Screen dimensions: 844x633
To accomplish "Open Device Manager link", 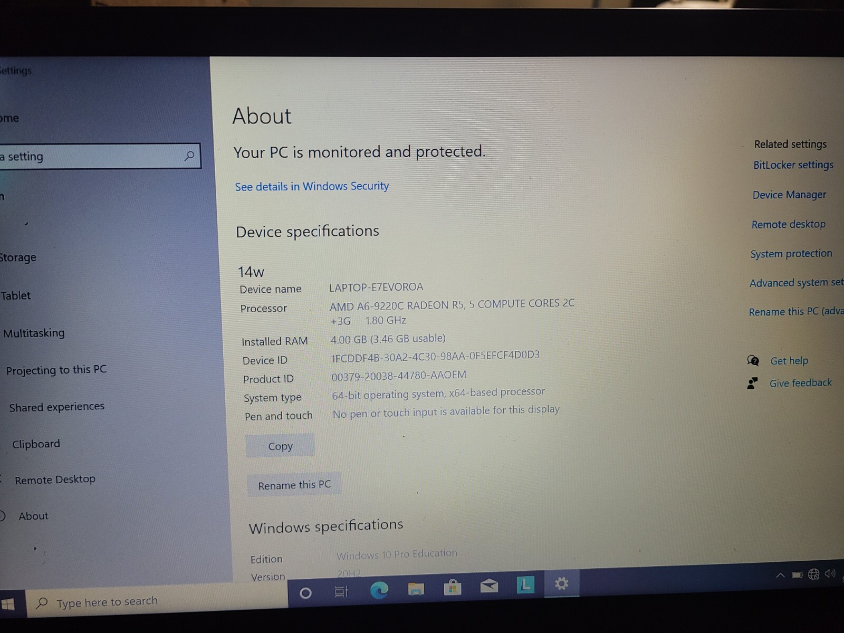I will pos(789,195).
